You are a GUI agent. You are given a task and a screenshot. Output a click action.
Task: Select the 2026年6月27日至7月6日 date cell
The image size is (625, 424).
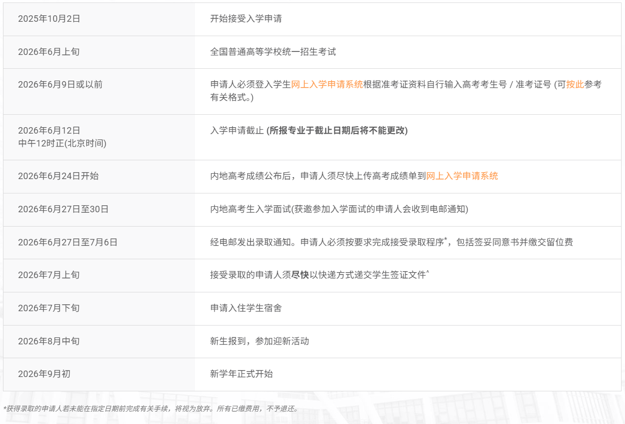pos(67,242)
